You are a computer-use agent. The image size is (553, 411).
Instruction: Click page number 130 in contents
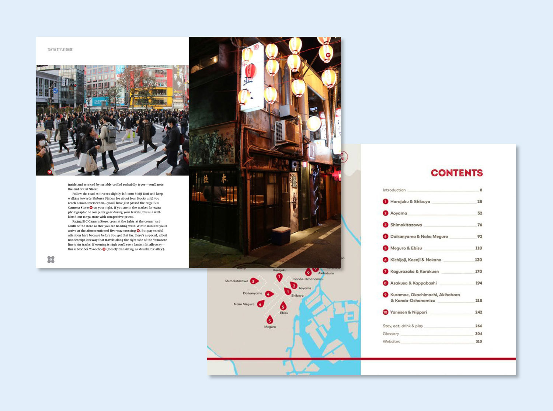click(x=479, y=260)
